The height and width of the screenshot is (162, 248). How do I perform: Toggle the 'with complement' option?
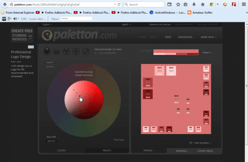[x=105, y=53]
